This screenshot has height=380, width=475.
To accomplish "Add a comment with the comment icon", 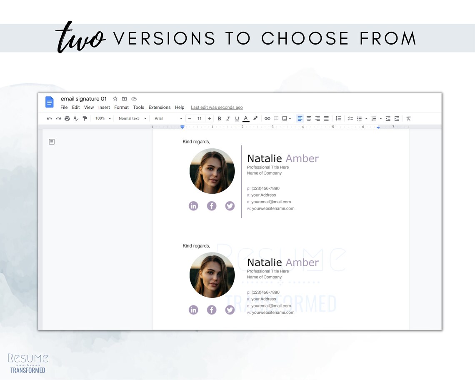I will 276,118.
